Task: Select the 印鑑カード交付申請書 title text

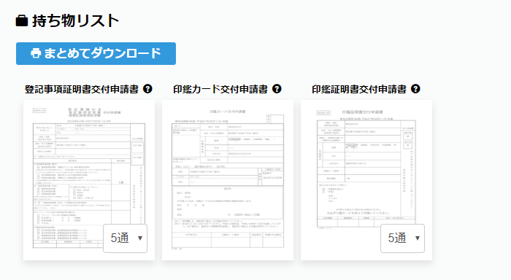Action: click(220, 89)
